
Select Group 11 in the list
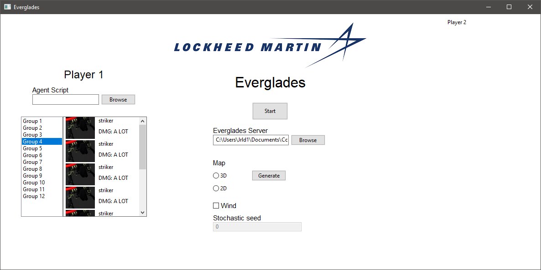(x=42, y=189)
